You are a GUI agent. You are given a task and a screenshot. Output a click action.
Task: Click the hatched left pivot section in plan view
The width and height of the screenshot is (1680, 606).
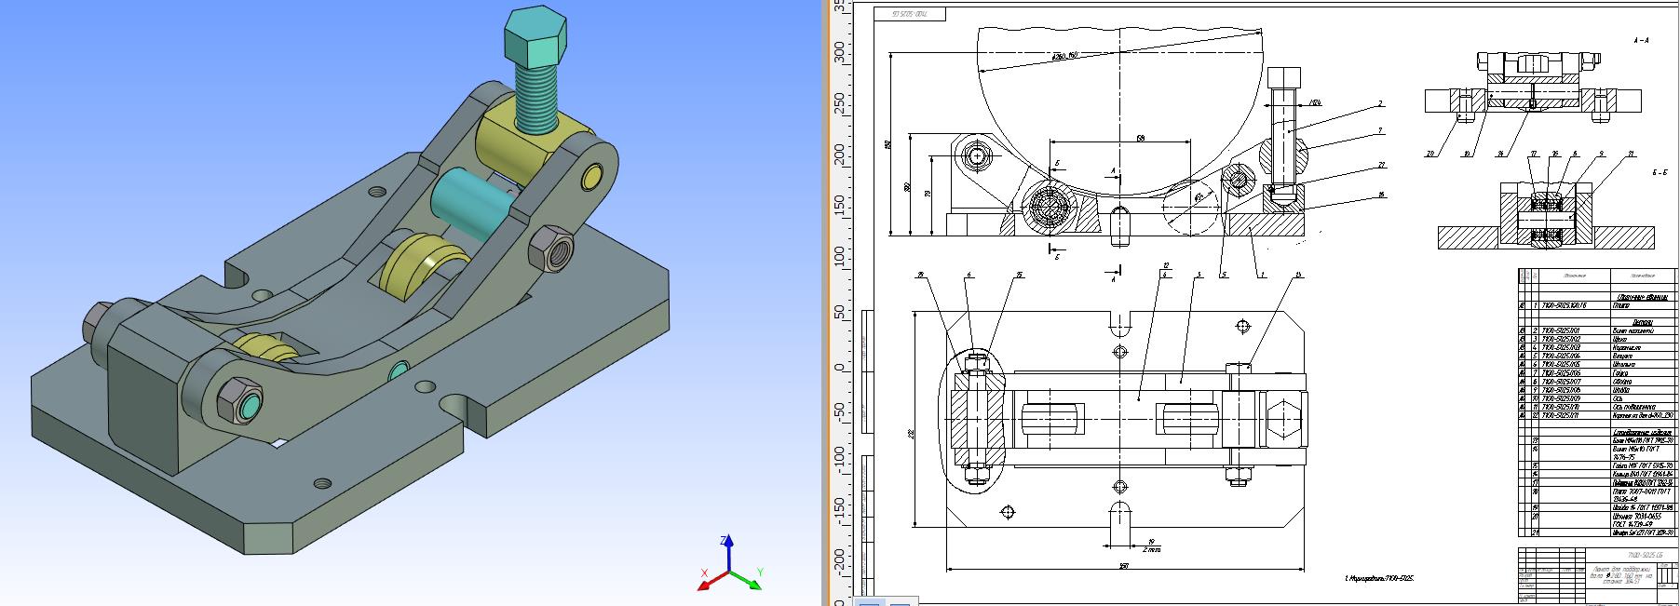point(977,418)
